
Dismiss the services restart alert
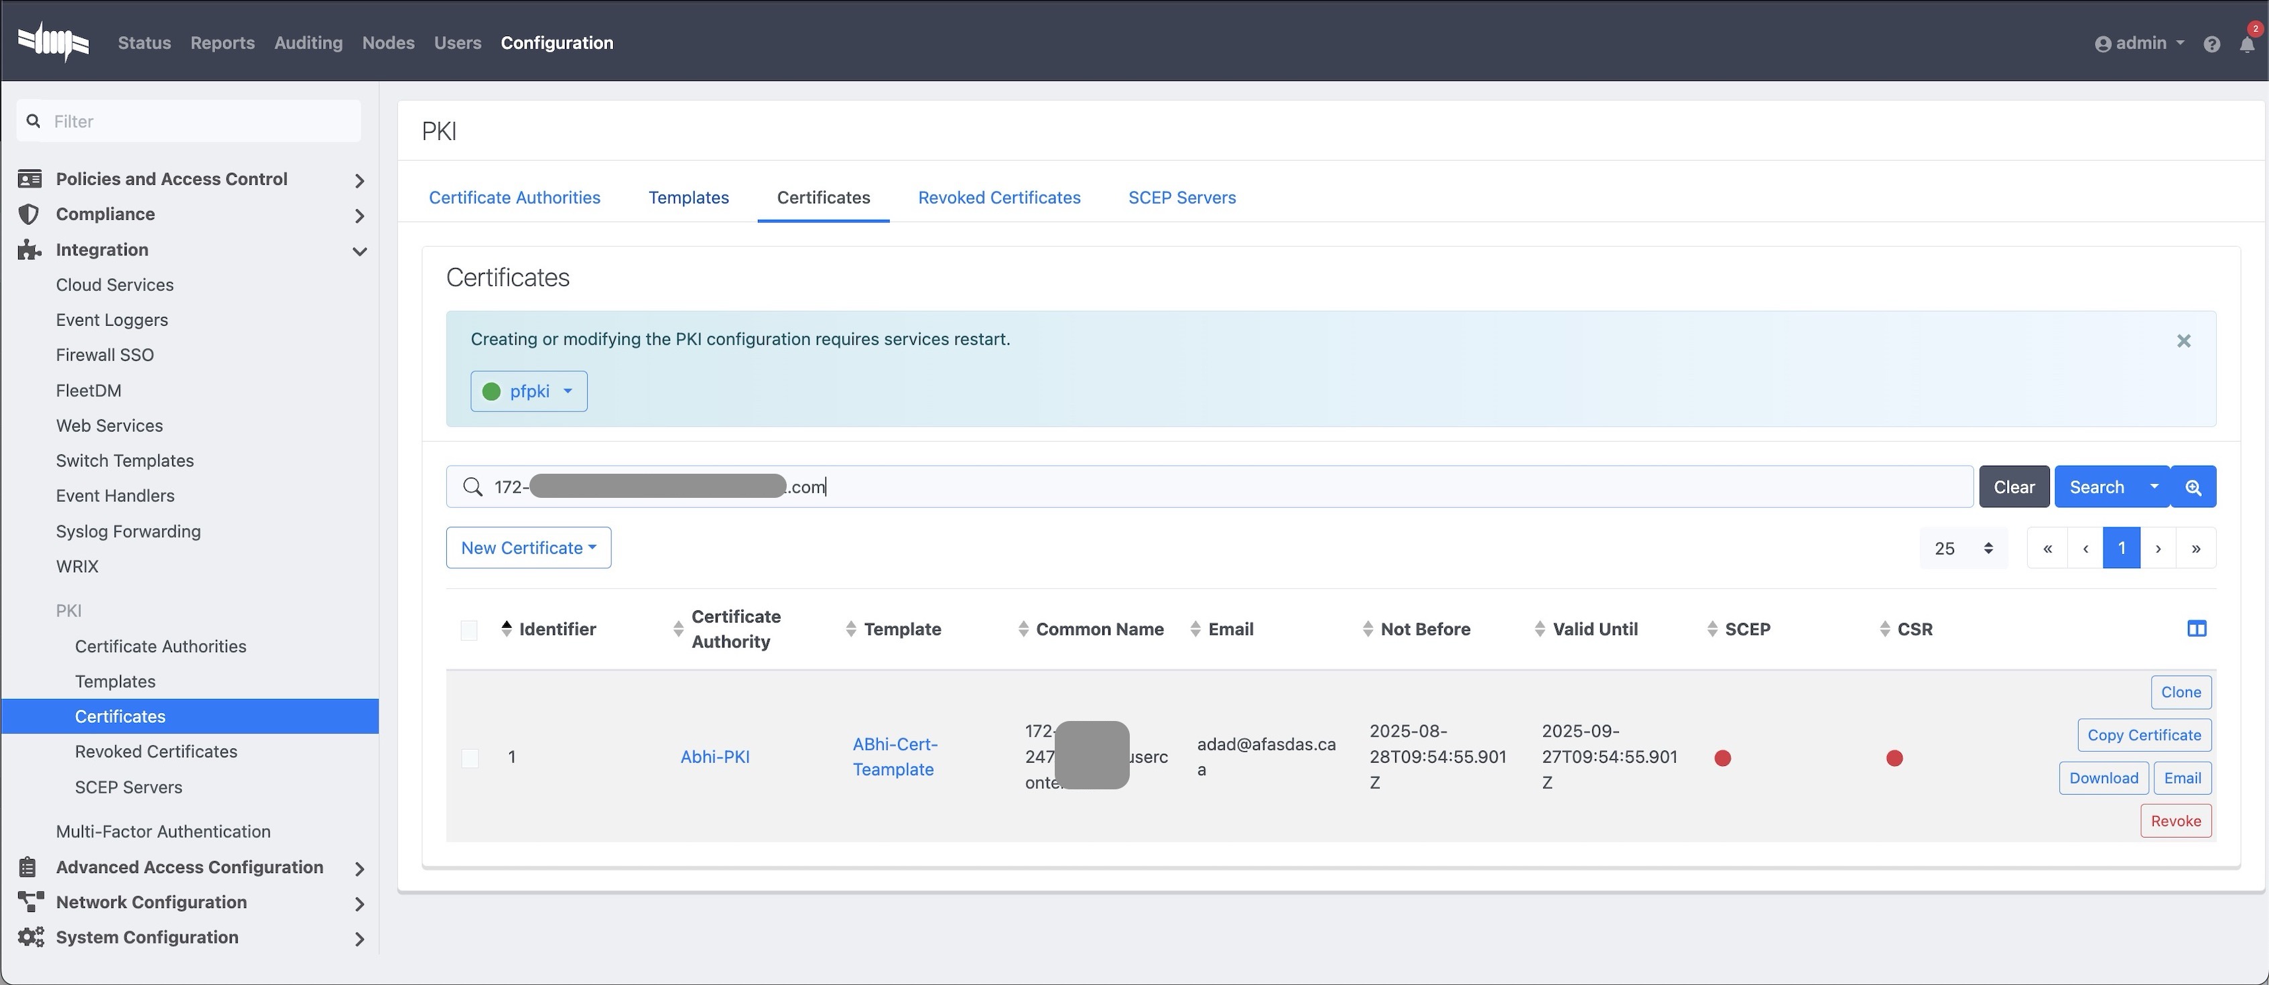[x=2183, y=341]
